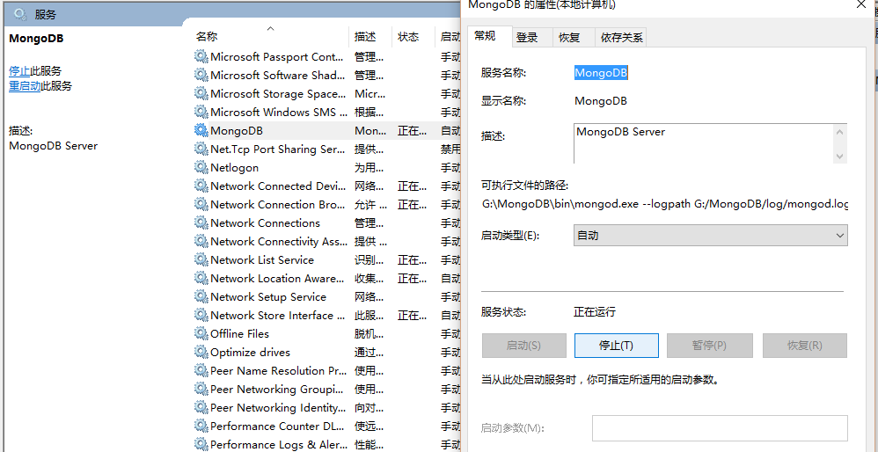Viewport: 878px width, 452px height.
Task: Click gear icon beside Microsoft Storage Spaces service
Action: pyautogui.click(x=201, y=93)
